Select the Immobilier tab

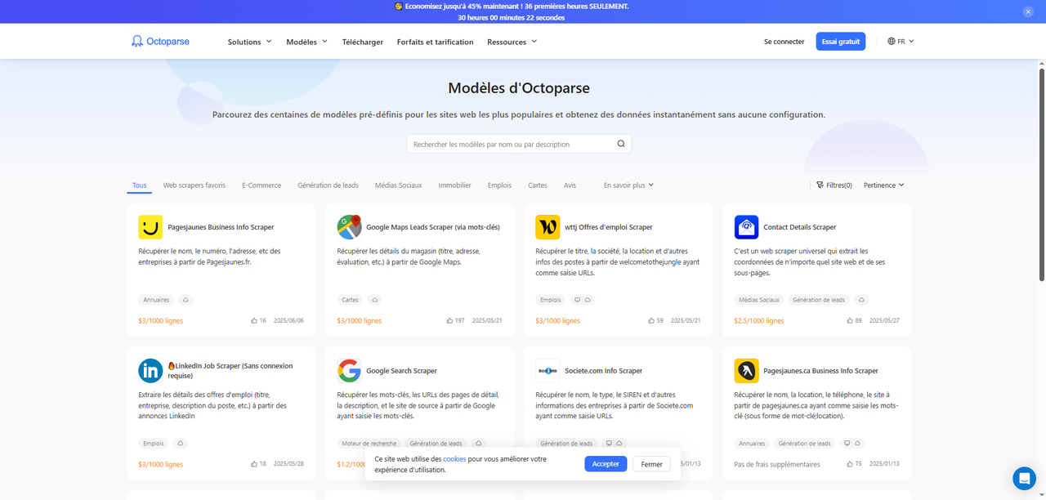tap(454, 185)
